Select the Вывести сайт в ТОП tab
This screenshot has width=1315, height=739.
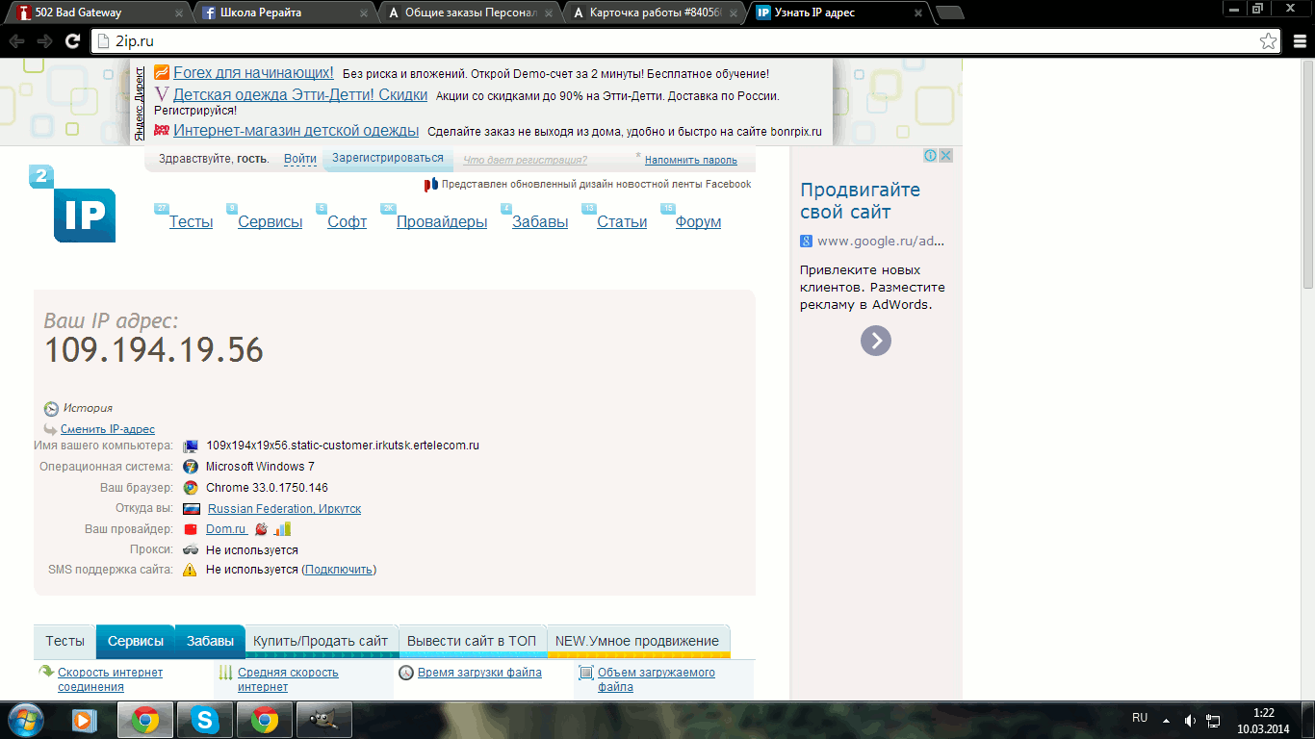tap(472, 641)
